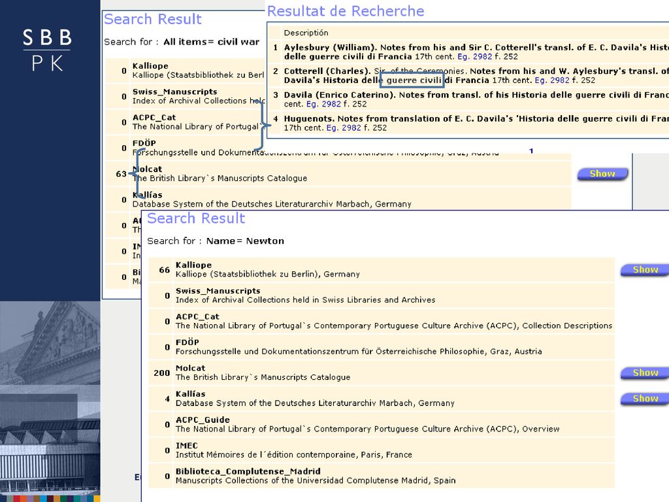669x502 pixels.
Task: Click "Database System of the Deutsches Literaturarchiv Marbach" in Newton results
Action: [315, 403]
